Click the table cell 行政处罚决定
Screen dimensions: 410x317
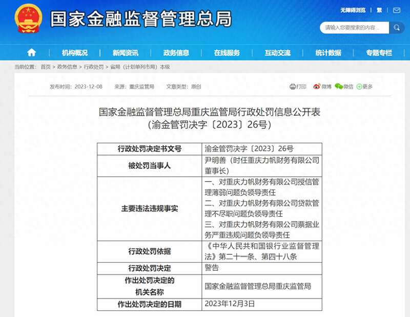[x=150, y=268]
